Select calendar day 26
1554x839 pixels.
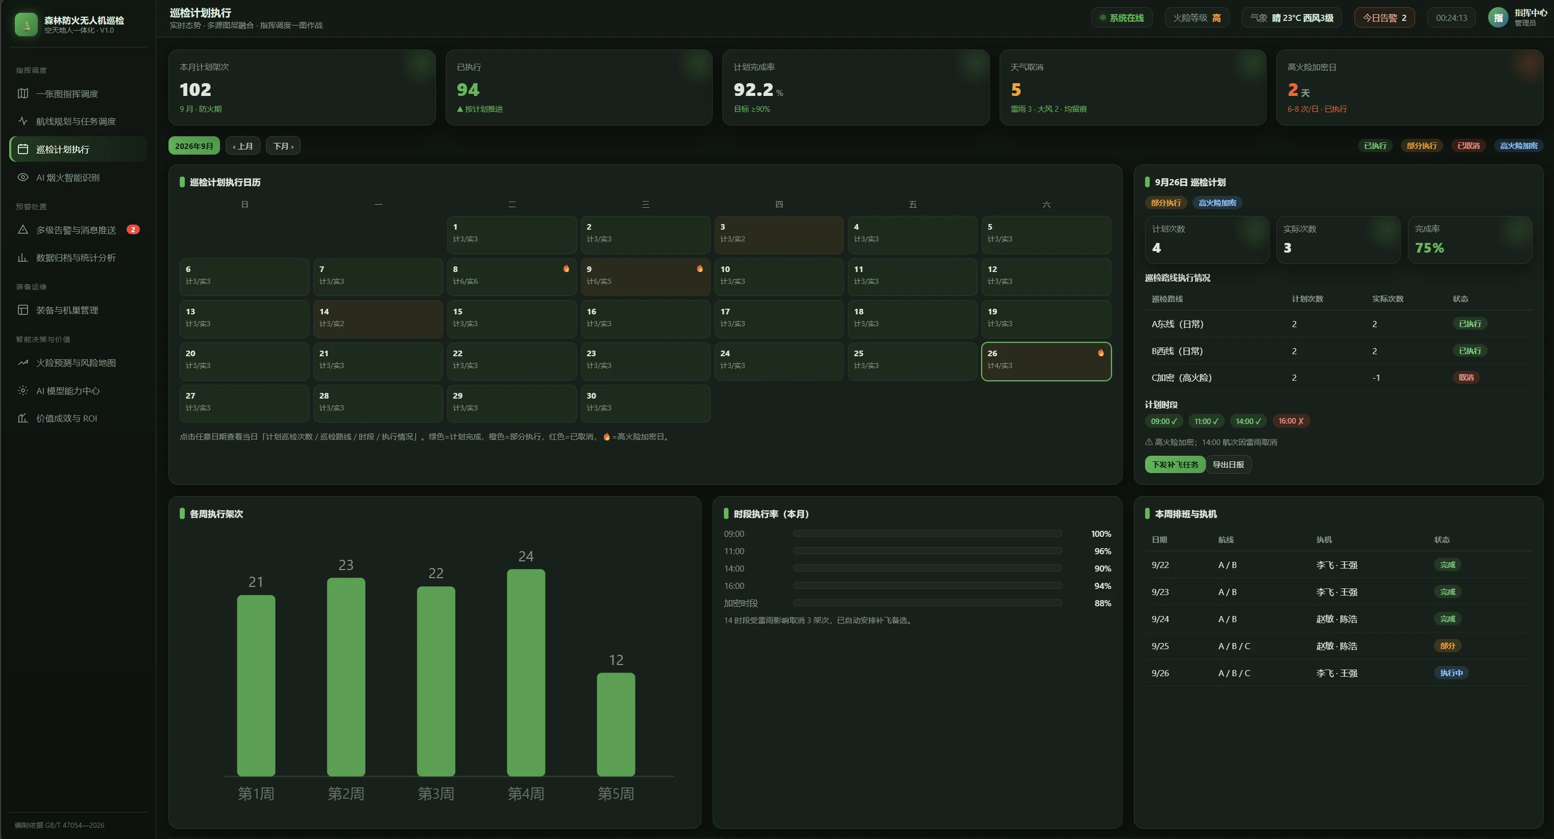click(1046, 361)
